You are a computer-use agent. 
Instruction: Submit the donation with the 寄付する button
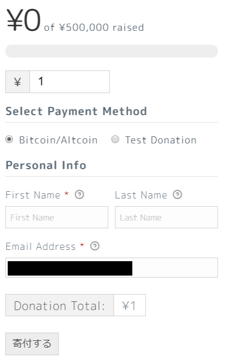(x=32, y=344)
